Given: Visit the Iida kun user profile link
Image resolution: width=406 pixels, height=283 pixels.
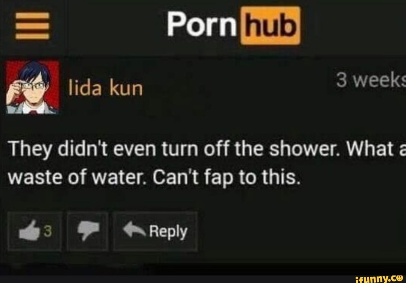Looking at the screenshot, I should click(105, 88).
